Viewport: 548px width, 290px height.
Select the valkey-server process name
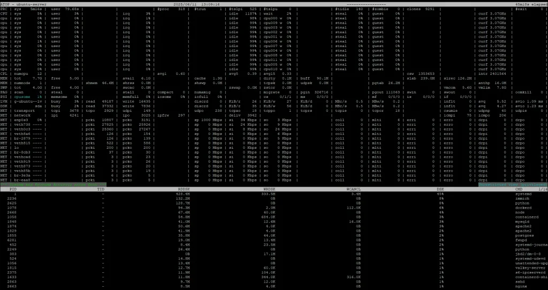pyautogui.click(x=530, y=268)
